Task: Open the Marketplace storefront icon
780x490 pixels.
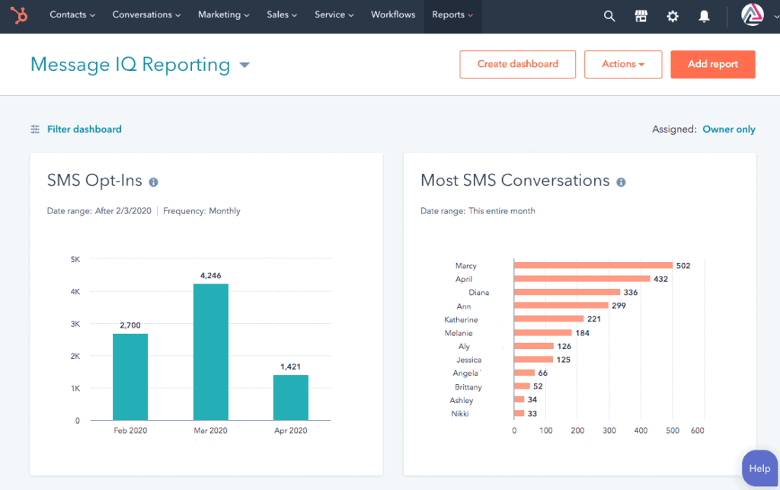Action: [x=641, y=16]
